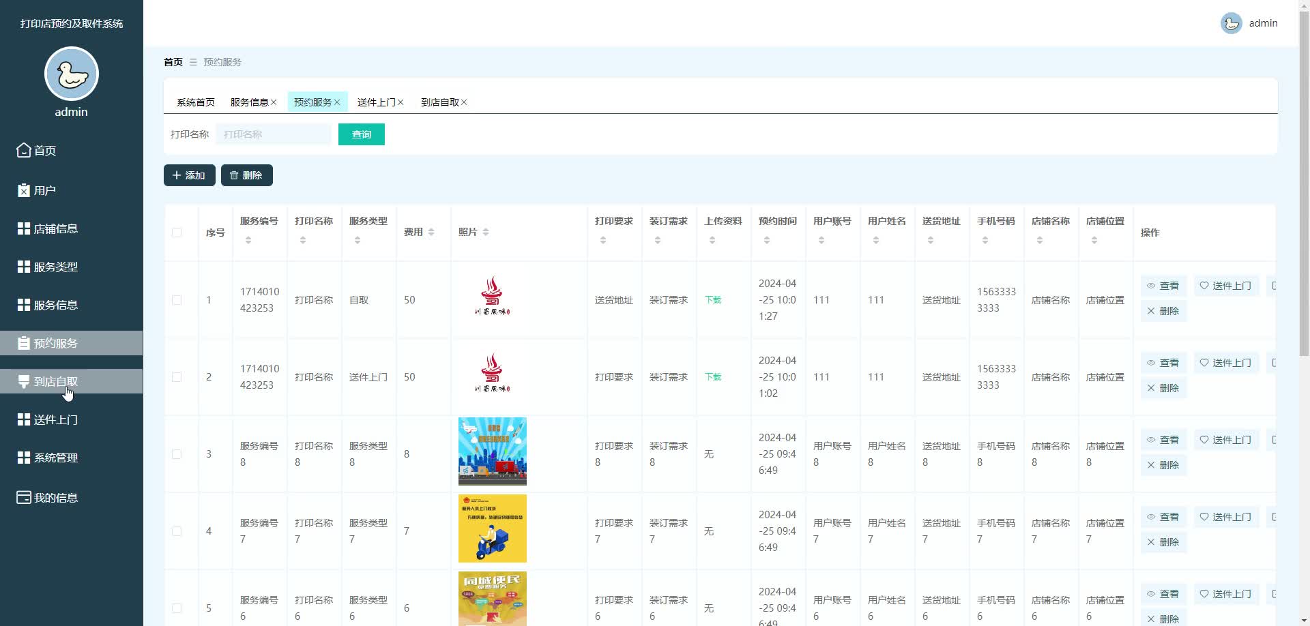
Task: Sort by 预约时间 column
Action: pyautogui.click(x=767, y=240)
